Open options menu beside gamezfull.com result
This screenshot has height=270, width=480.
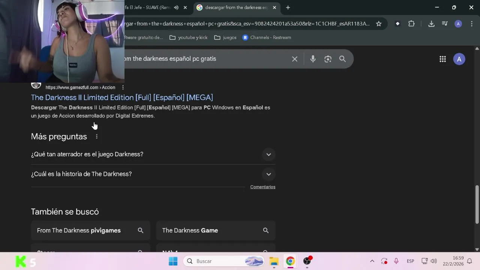click(123, 87)
